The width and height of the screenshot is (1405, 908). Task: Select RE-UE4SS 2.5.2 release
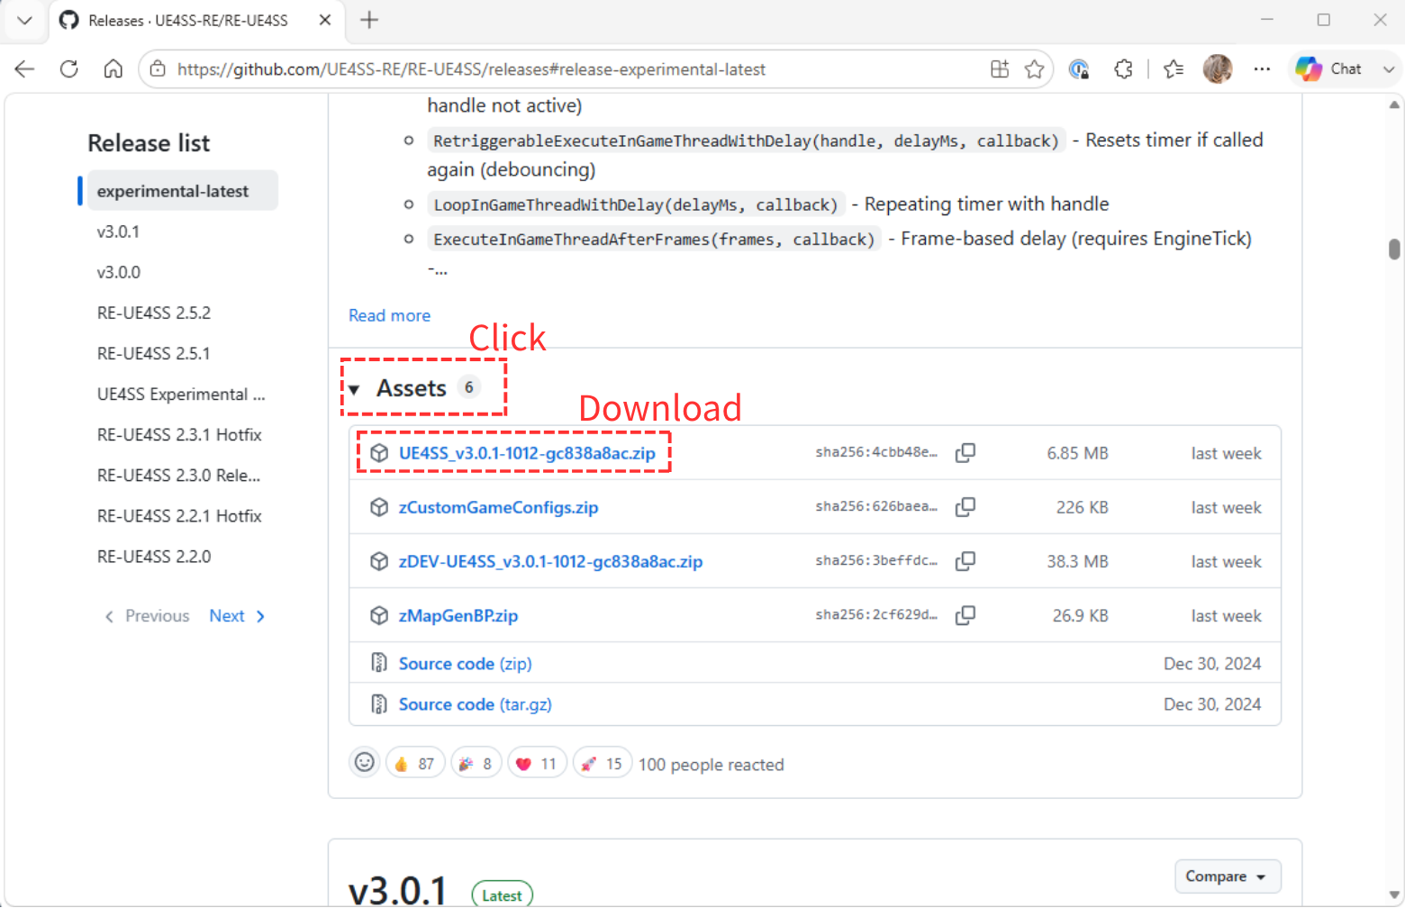click(154, 313)
